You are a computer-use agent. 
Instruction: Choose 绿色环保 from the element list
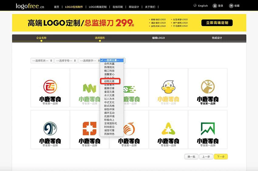coord(112,109)
